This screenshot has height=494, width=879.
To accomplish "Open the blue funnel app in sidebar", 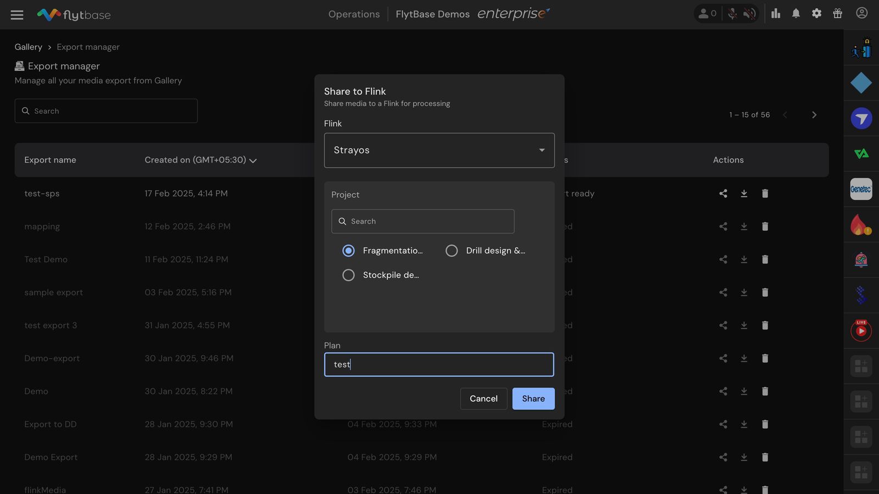I will 861,119.
